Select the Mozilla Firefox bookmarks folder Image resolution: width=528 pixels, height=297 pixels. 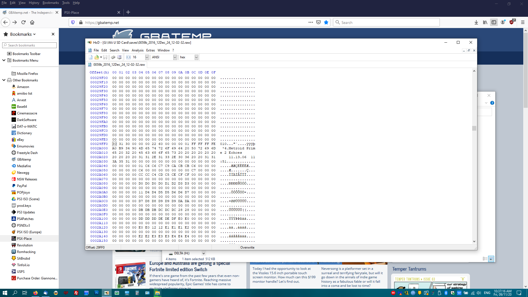28,74
